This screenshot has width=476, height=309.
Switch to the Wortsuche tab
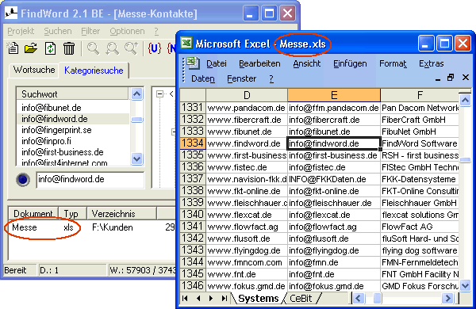click(x=34, y=70)
